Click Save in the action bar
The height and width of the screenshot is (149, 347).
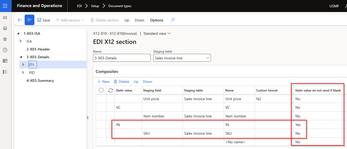[x=44, y=20]
